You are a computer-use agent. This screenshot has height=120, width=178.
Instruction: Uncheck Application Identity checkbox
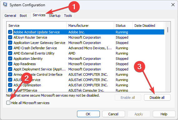[x=10, y=59]
